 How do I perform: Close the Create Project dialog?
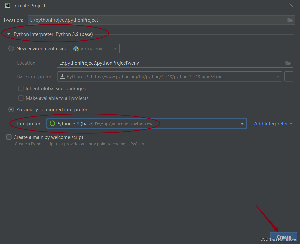[291, 5]
